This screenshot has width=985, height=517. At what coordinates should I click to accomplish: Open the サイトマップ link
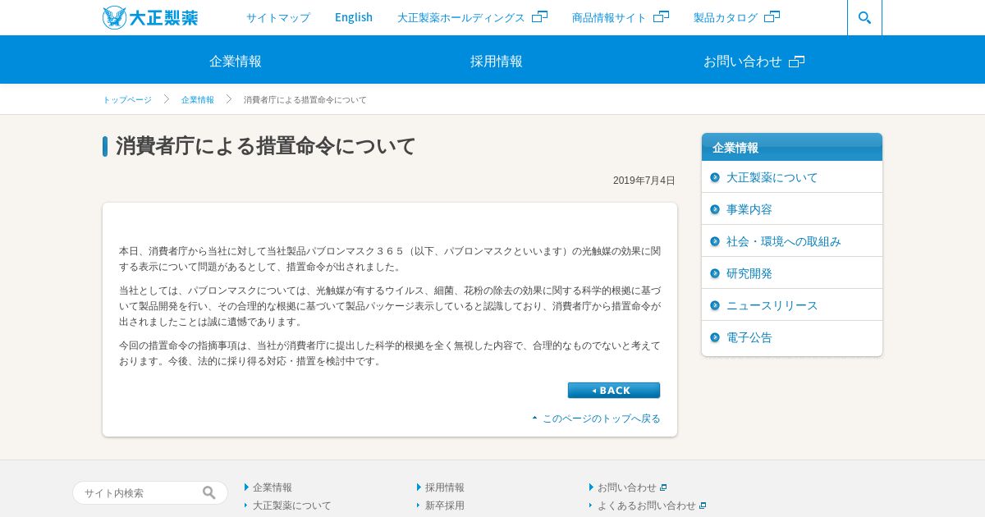click(278, 17)
